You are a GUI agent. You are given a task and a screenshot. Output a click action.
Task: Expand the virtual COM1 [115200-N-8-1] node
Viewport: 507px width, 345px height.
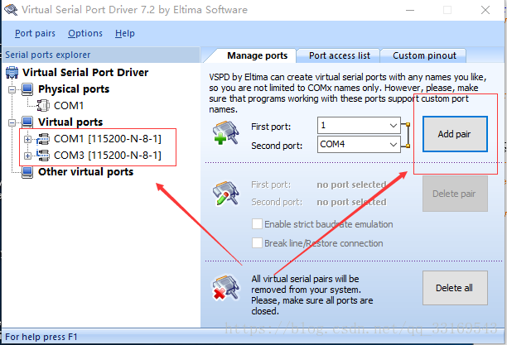[x=27, y=139]
